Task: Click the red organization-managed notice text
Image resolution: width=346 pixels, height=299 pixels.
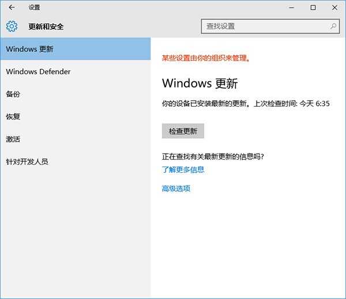Action: pos(209,58)
